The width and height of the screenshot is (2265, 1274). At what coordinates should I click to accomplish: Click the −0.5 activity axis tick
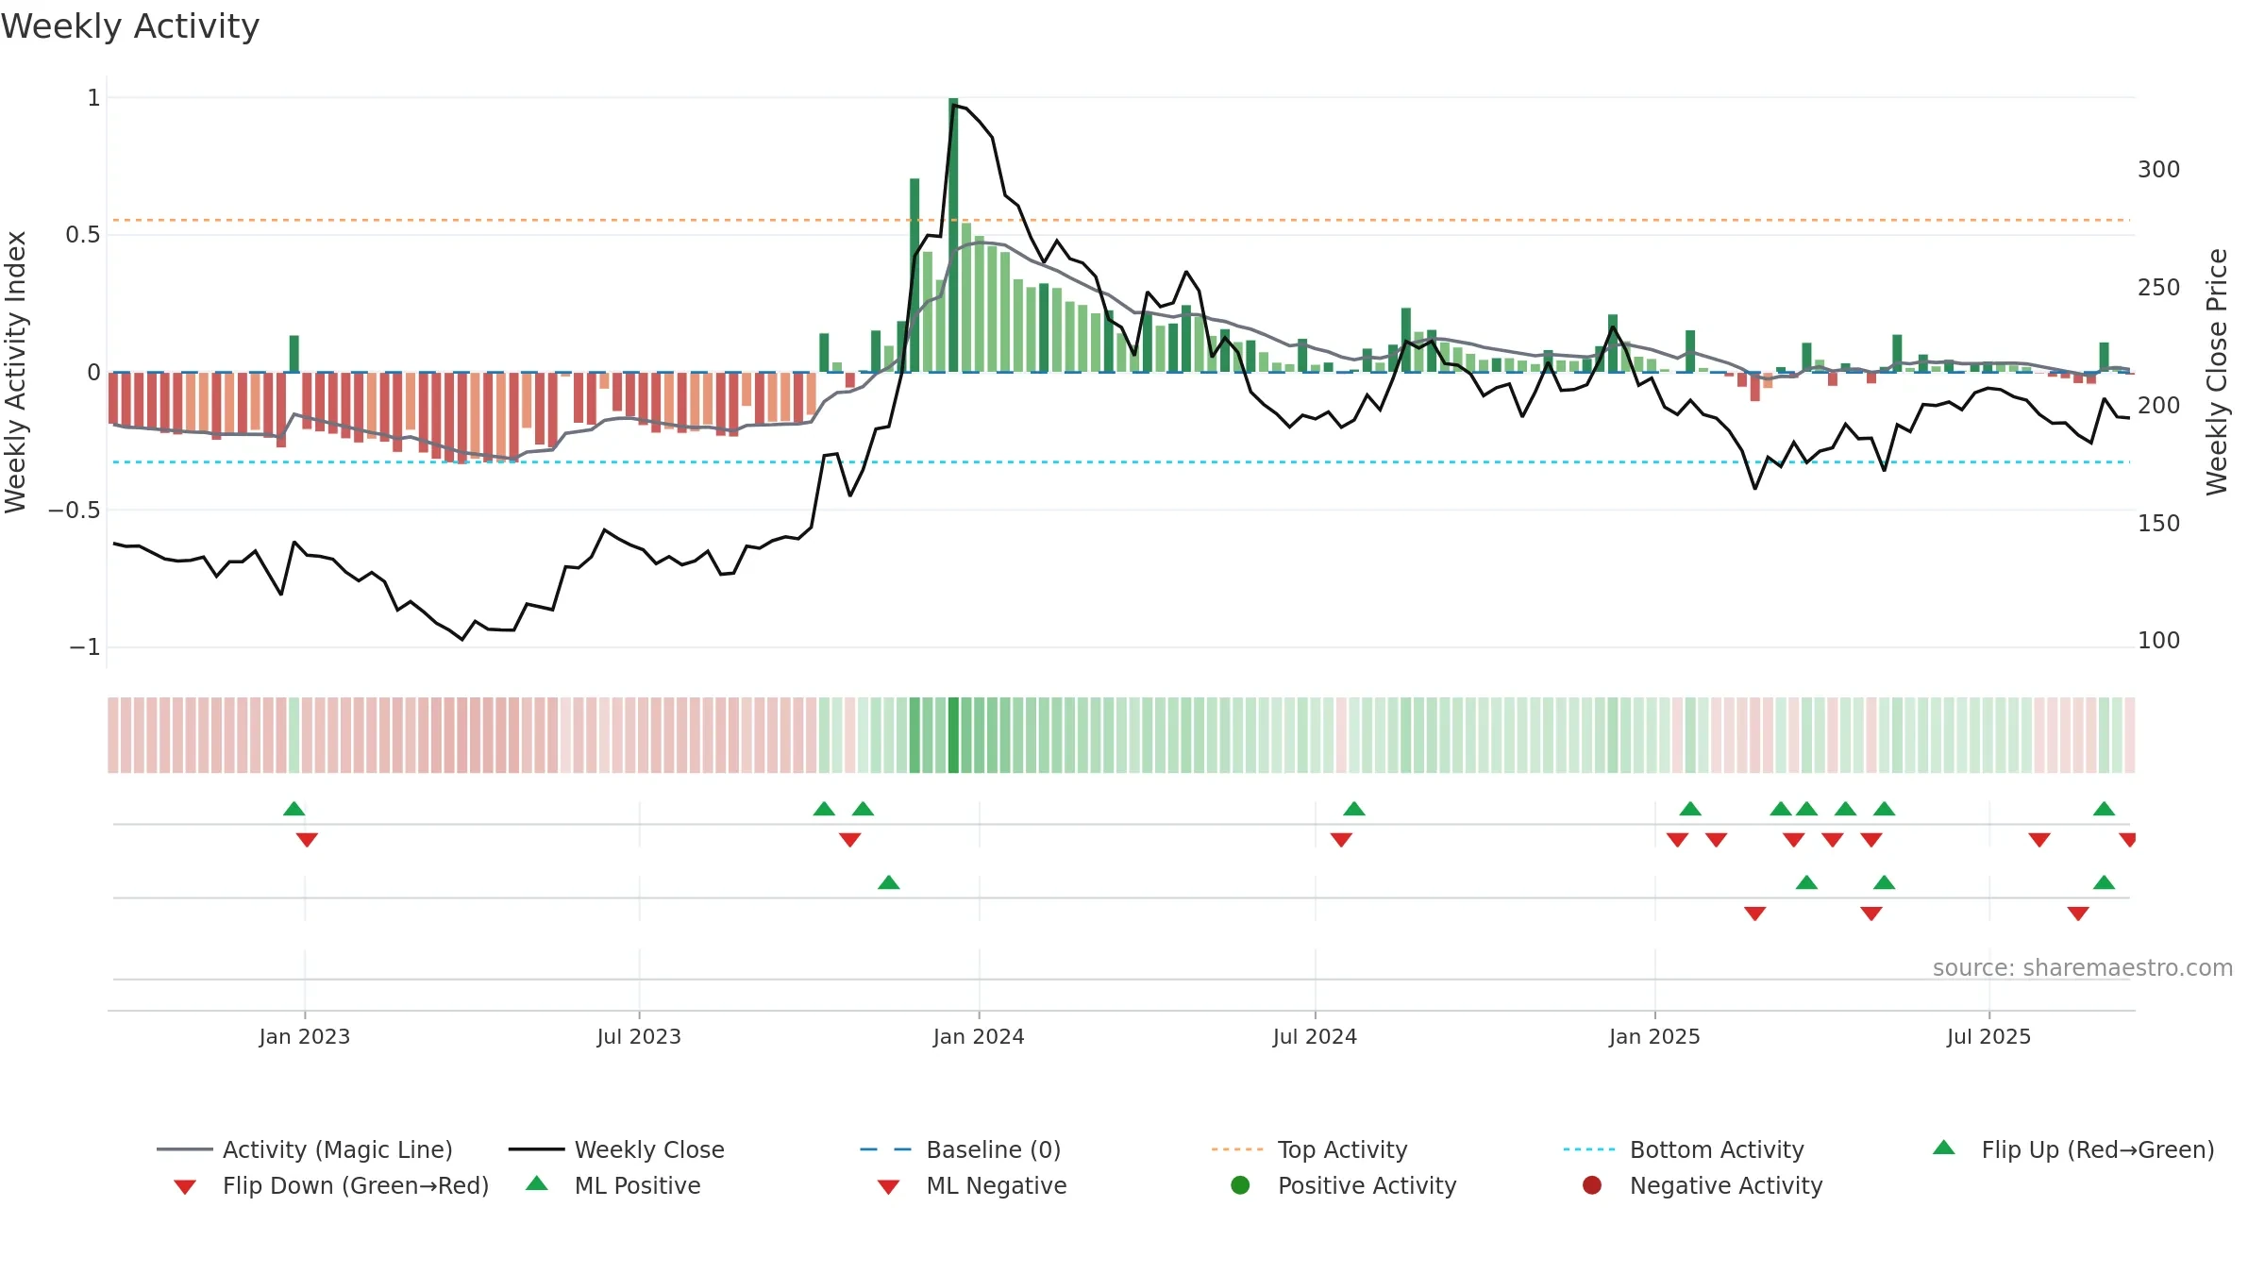point(74,510)
